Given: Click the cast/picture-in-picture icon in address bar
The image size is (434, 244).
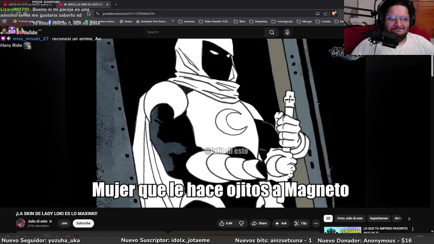Looking at the screenshot, I should point(318,14).
